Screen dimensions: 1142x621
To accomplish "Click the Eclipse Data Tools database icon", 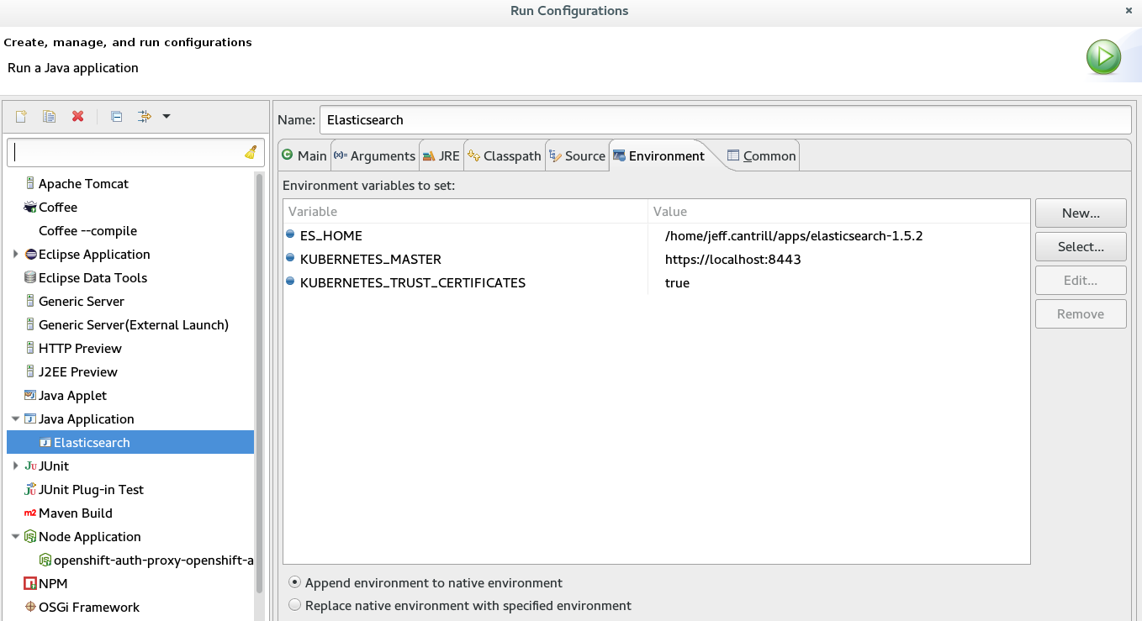I will pos(30,277).
